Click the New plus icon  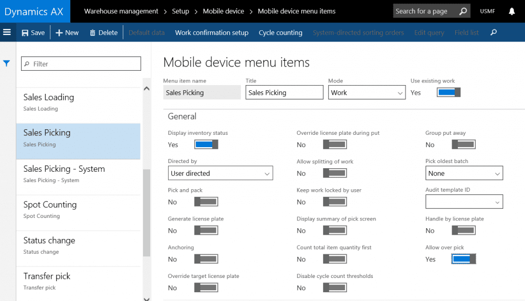coord(59,33)
